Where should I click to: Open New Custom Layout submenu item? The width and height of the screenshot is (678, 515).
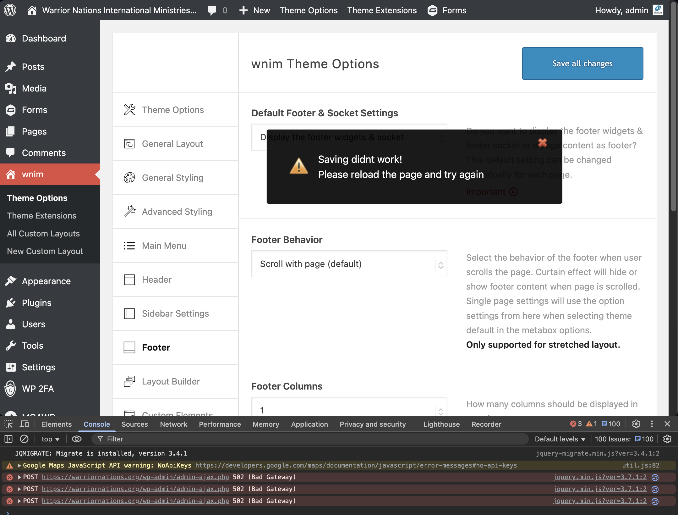45,251
